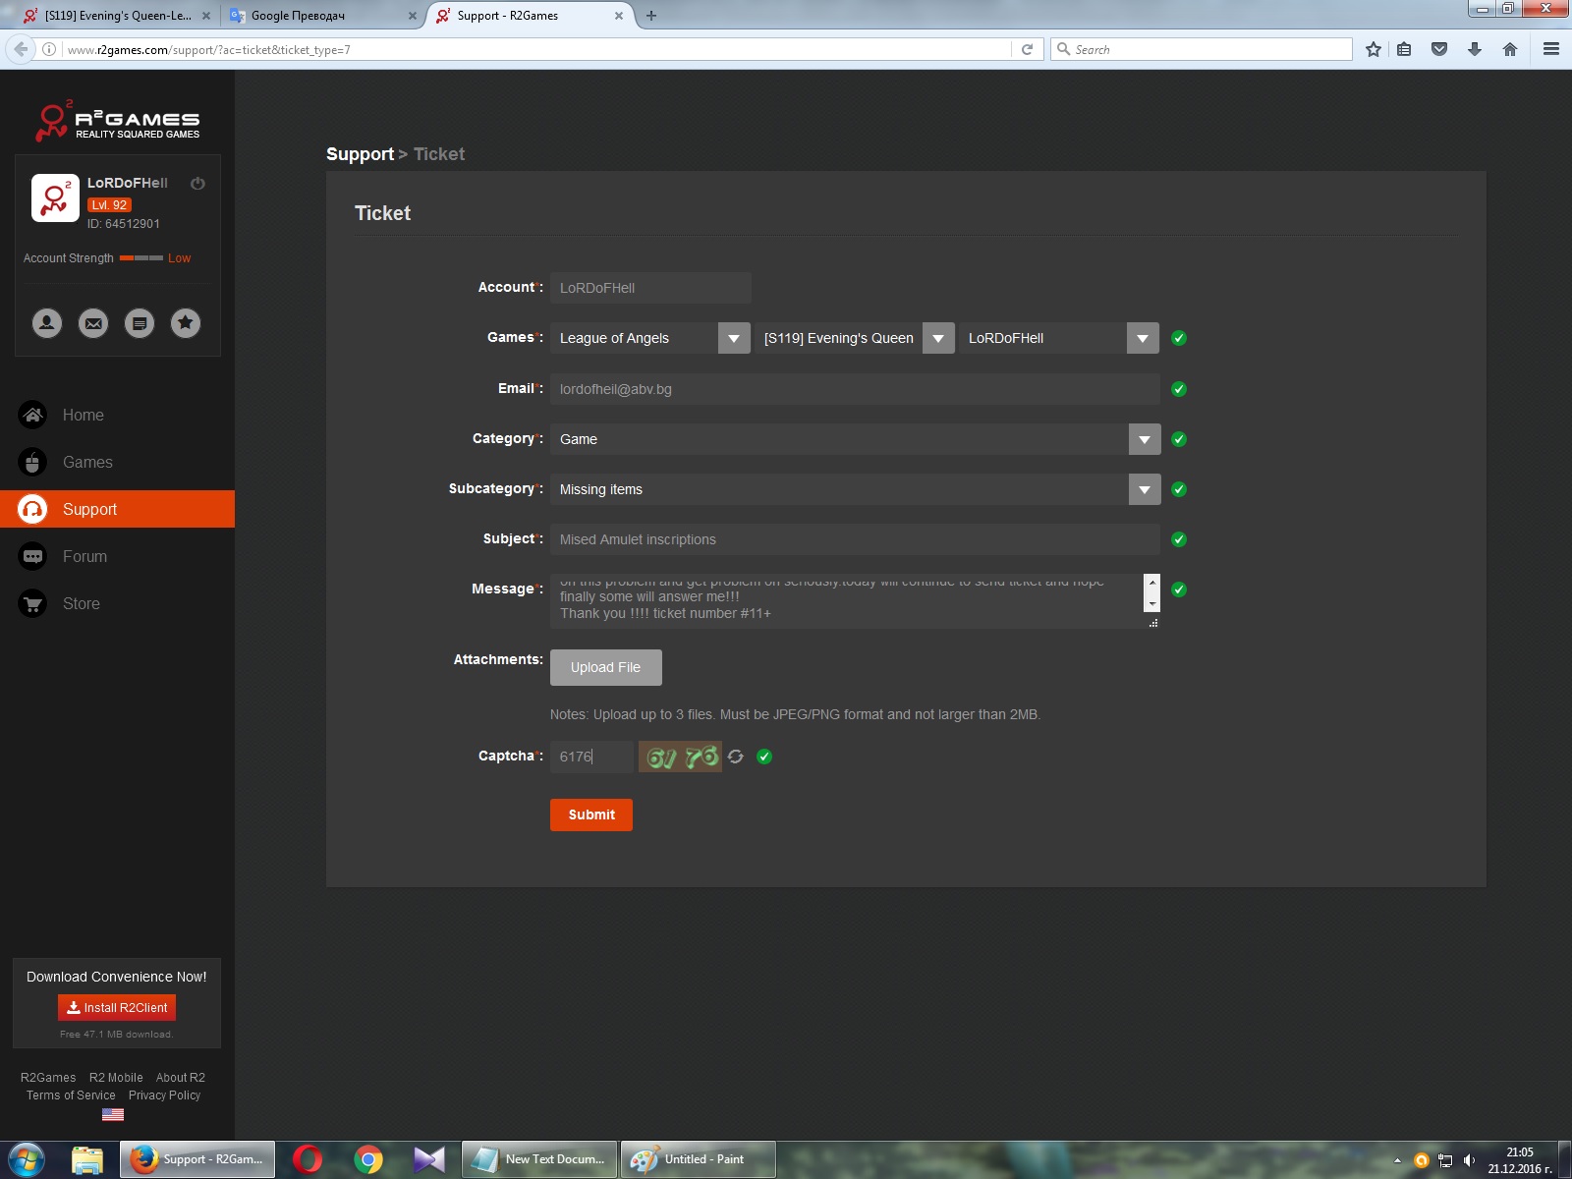This screenshot has width=1572, height=1179.
Task: Click the Upload File button
Action: 605,667
